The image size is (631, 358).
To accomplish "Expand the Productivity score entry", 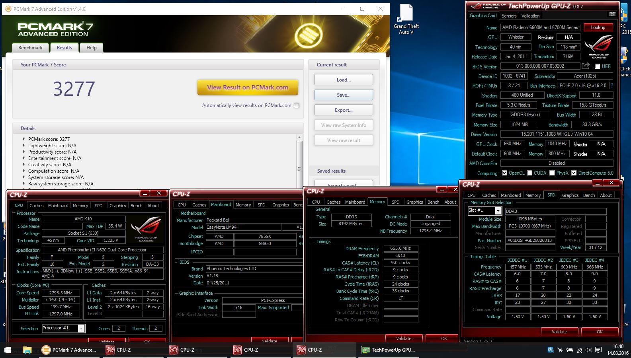I will tap(24, 152).
